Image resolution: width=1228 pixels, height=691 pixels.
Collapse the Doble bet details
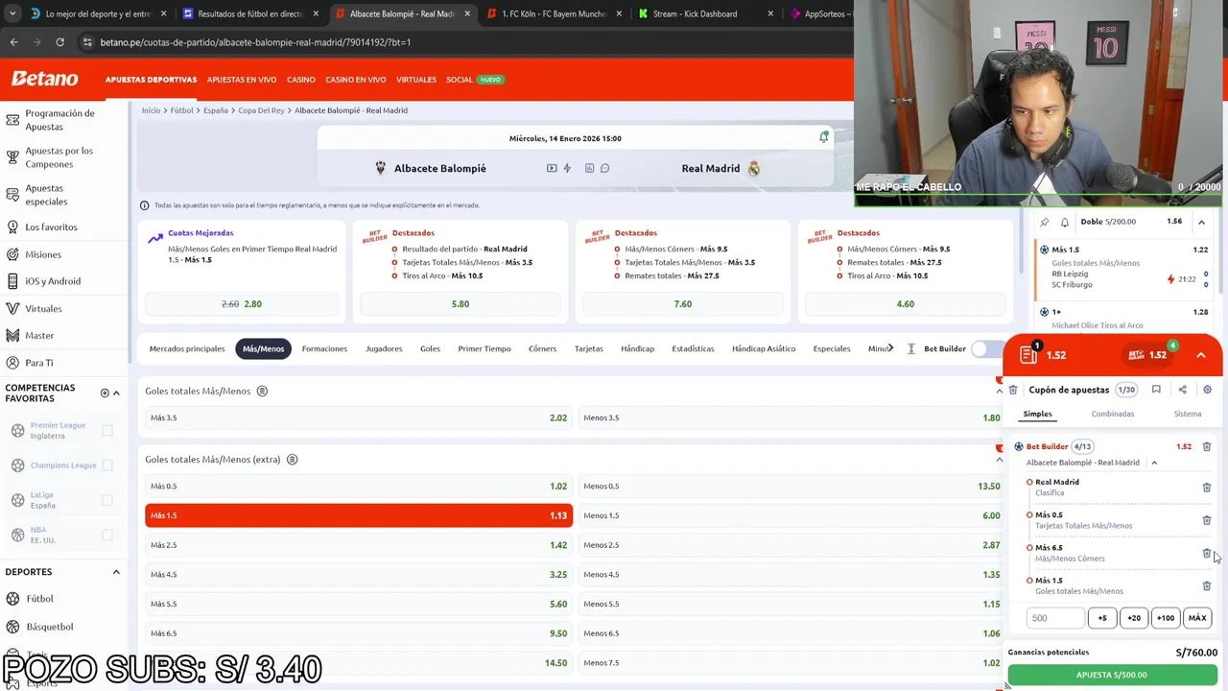click(x=1201, y=222)
